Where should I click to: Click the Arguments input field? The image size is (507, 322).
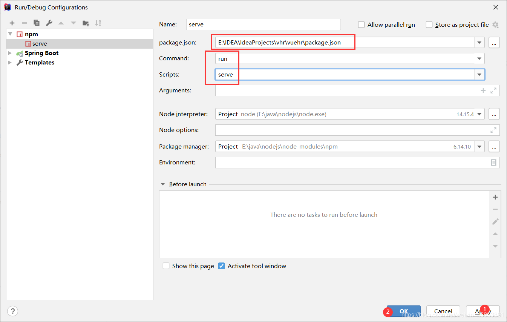(x=357, y=90)
